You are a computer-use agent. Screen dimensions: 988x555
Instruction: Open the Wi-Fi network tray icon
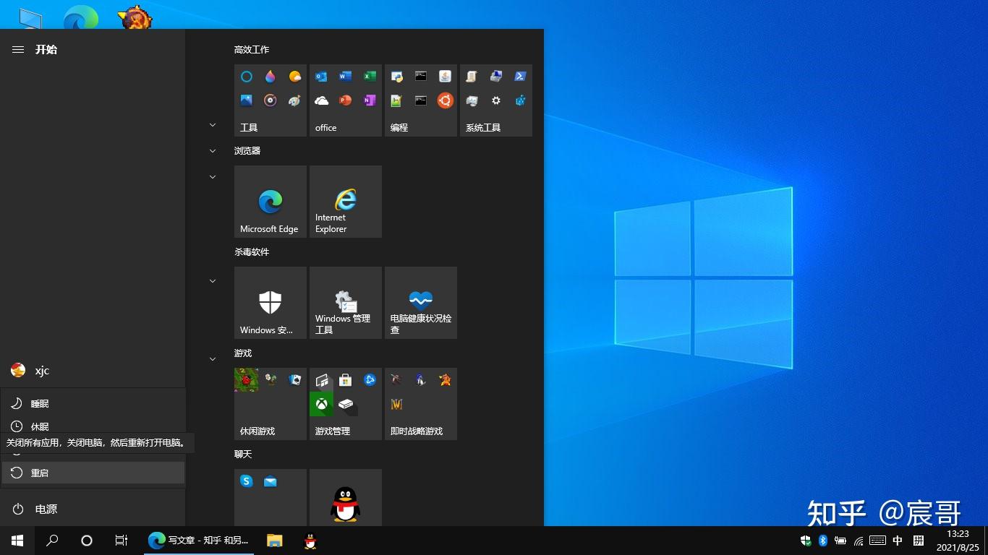(859, 541)
